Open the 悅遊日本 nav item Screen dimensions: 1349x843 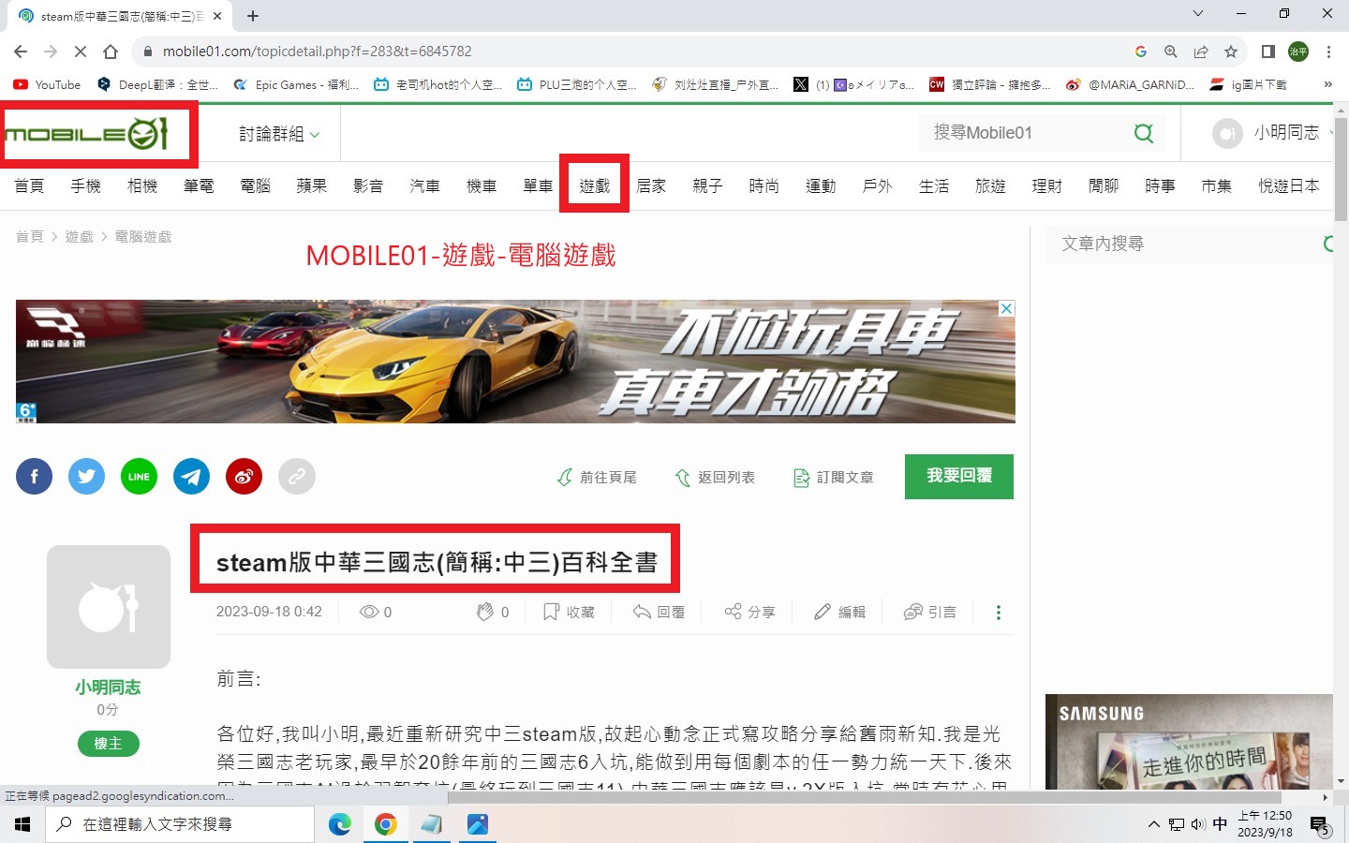point(1288,185)
